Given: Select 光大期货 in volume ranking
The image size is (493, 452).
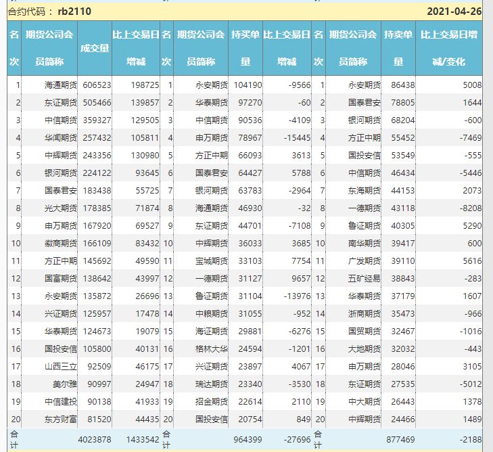Looking at the screenshot, I should coord(61,208).
